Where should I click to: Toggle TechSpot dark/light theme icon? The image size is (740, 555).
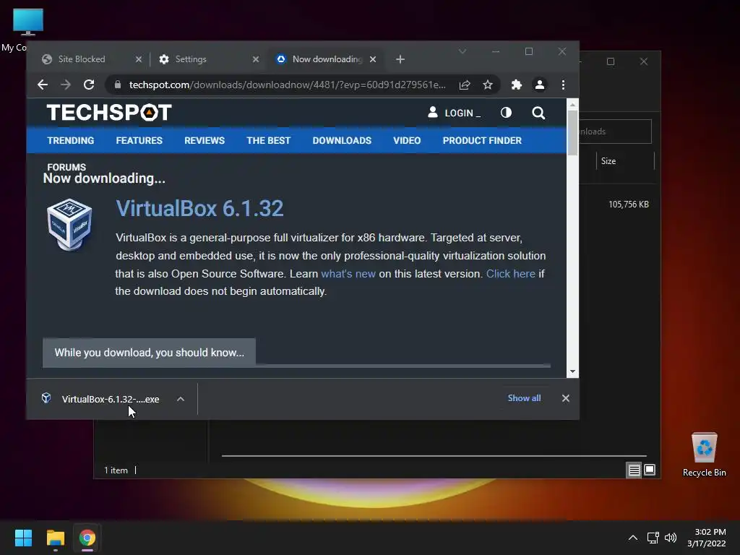click(x=506, y=113)
